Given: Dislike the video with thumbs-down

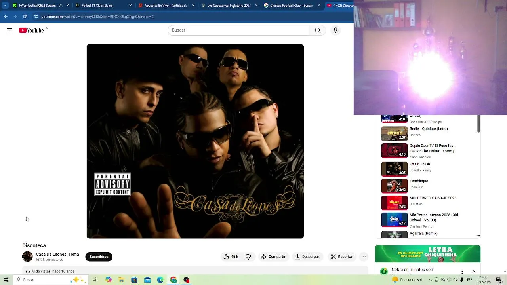Looking at the screenshot, I should point(248,256).
